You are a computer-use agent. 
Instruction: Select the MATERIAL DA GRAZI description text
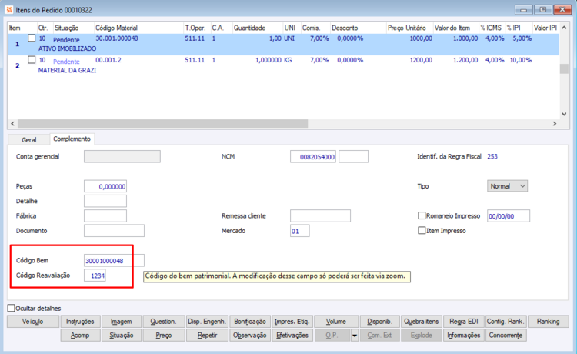67,70
